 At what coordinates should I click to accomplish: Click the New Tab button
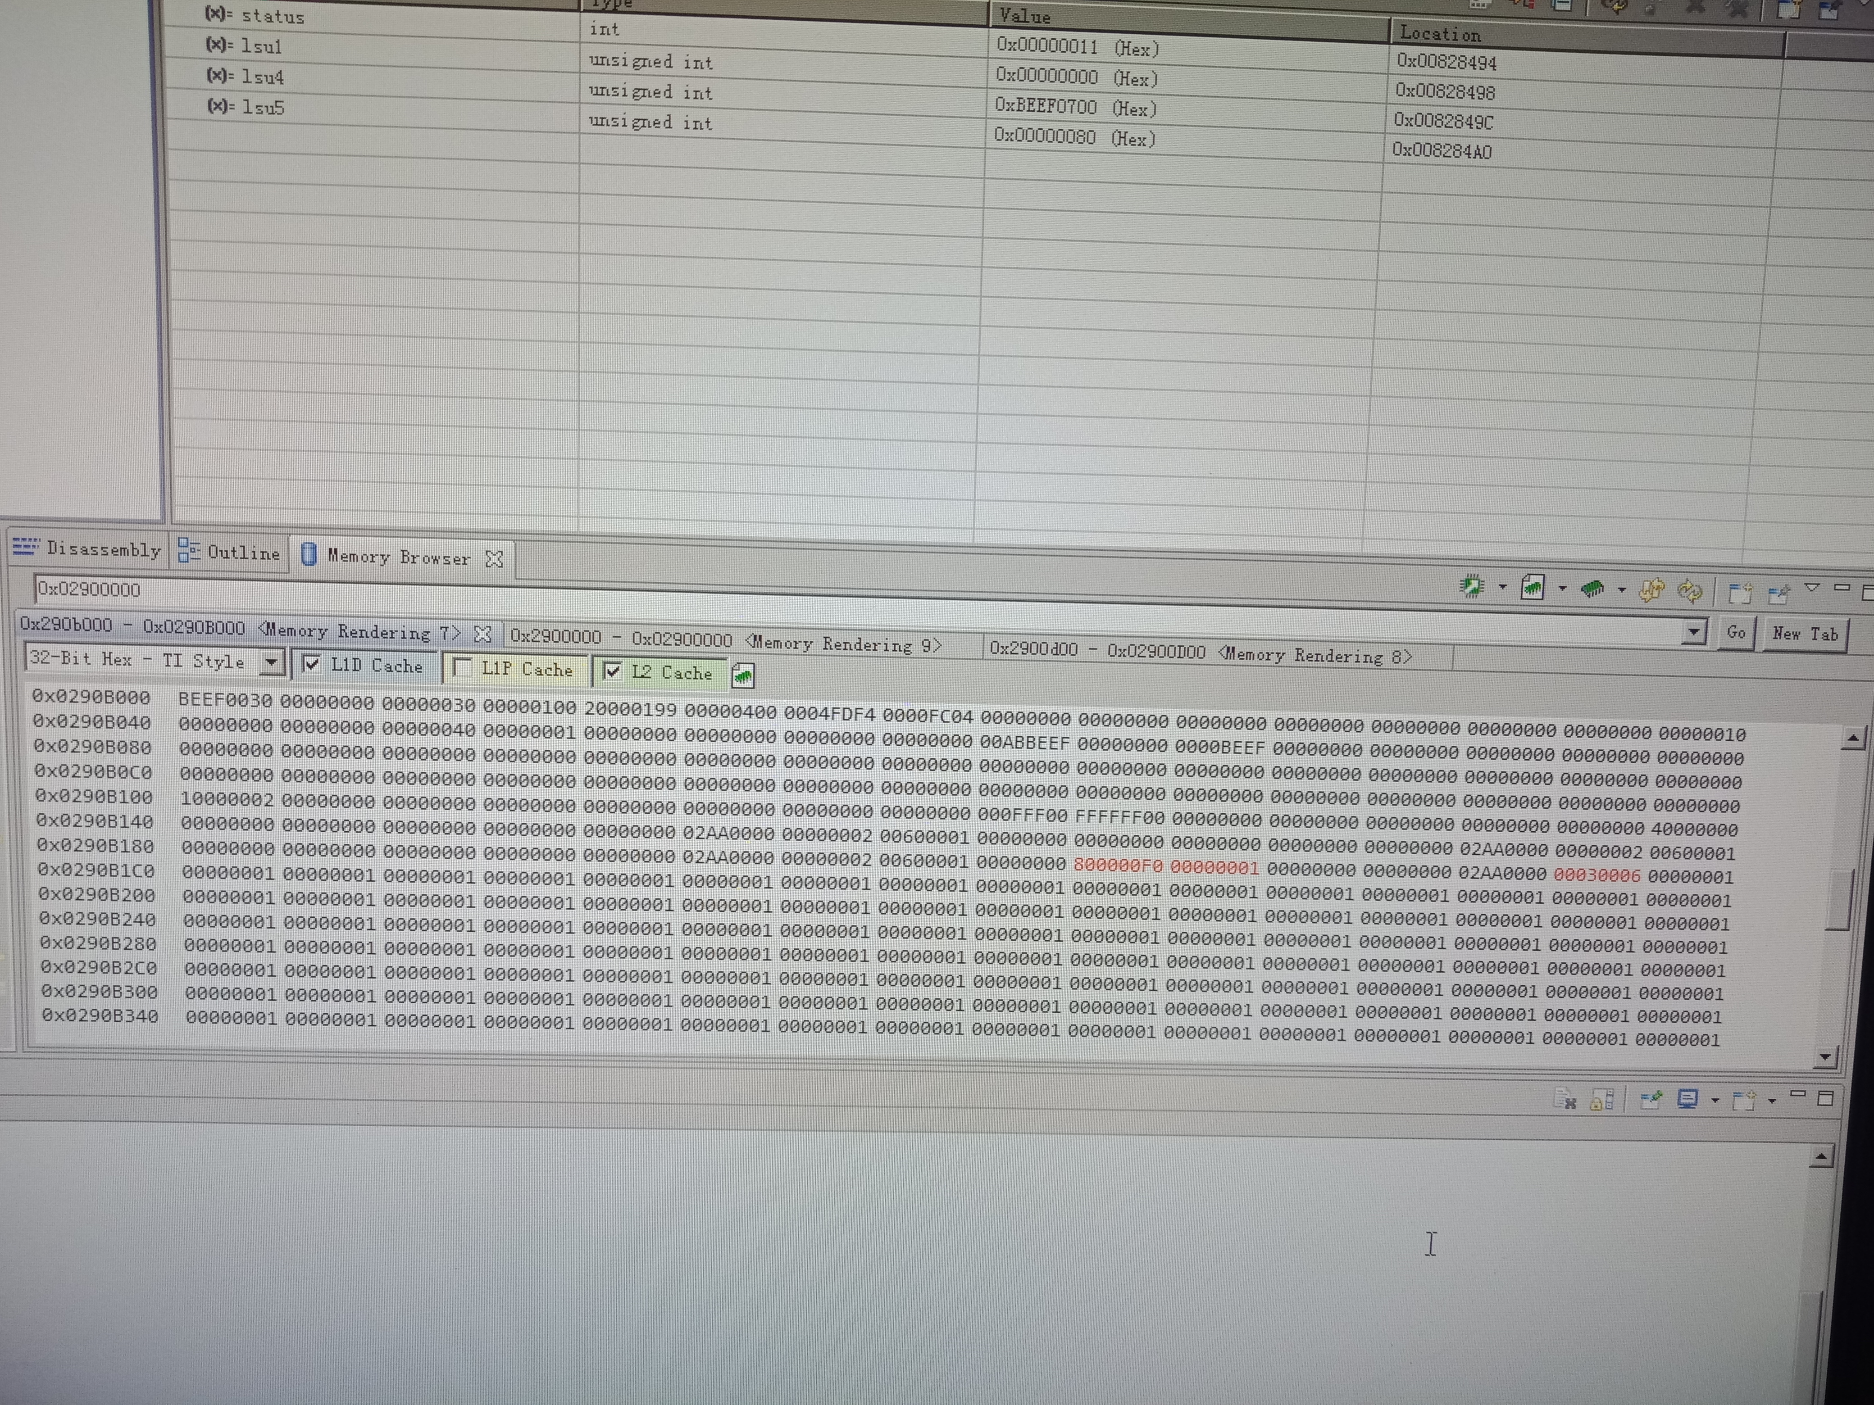(1805, 634)
